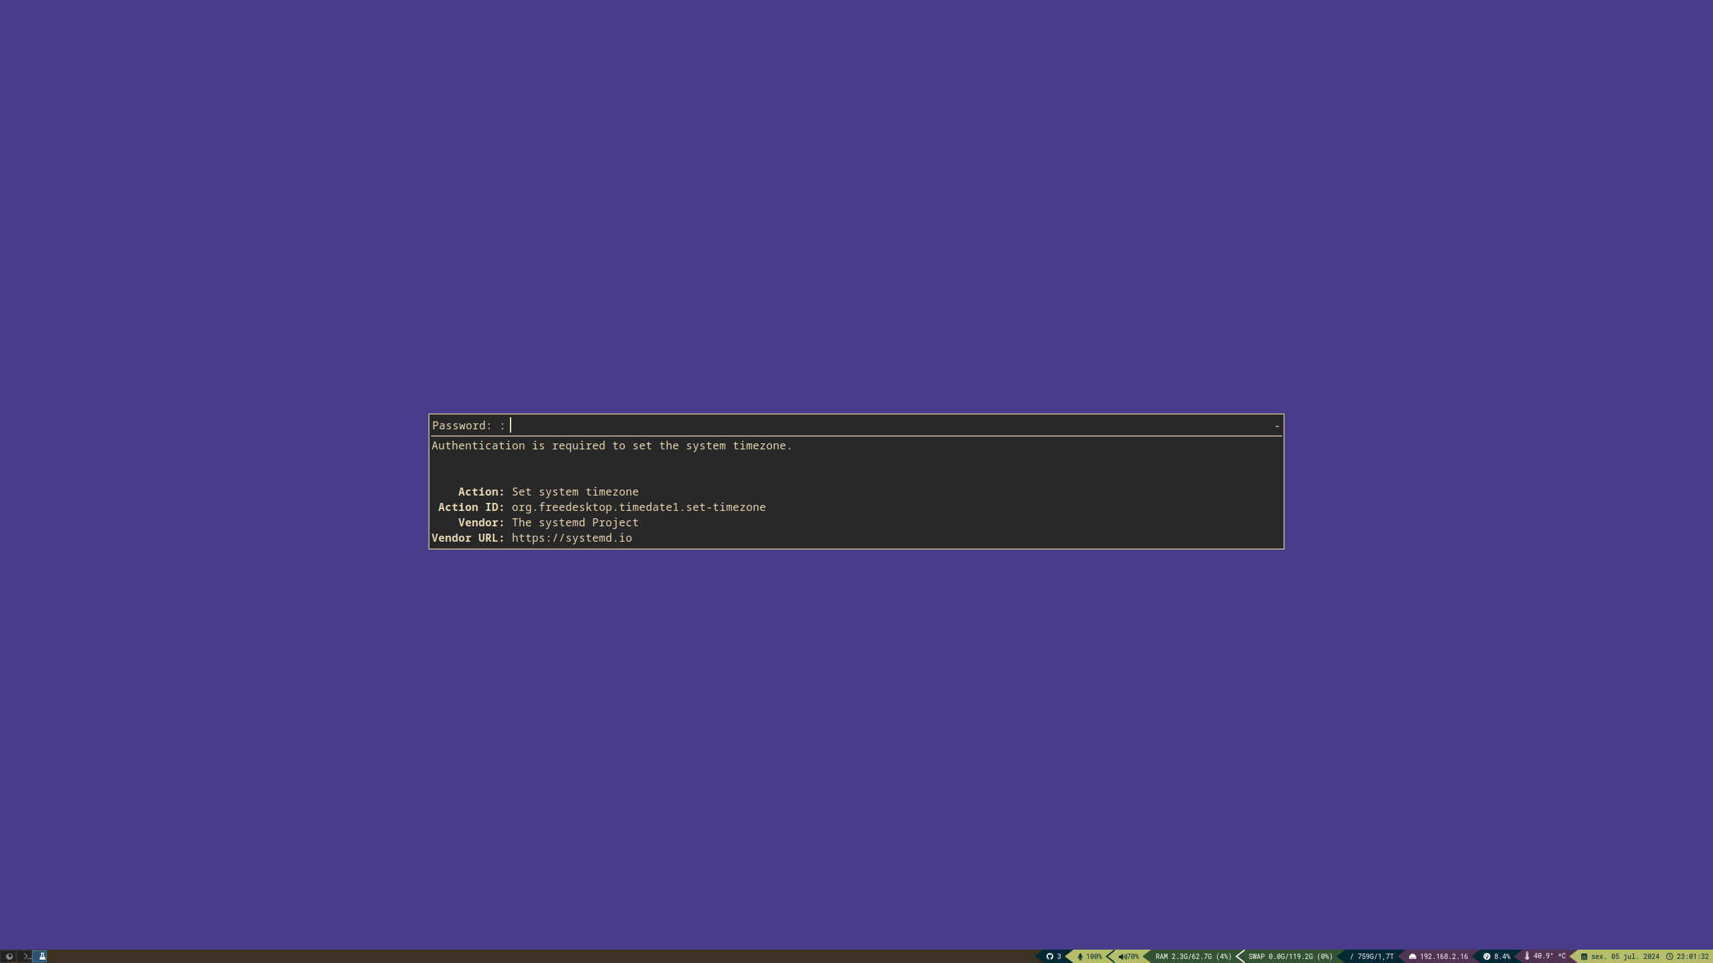Image resolution: width=1713 pixels, height=963 pixels.
Task: Click the 'Password:' prompt label
Action: point(462,426)
